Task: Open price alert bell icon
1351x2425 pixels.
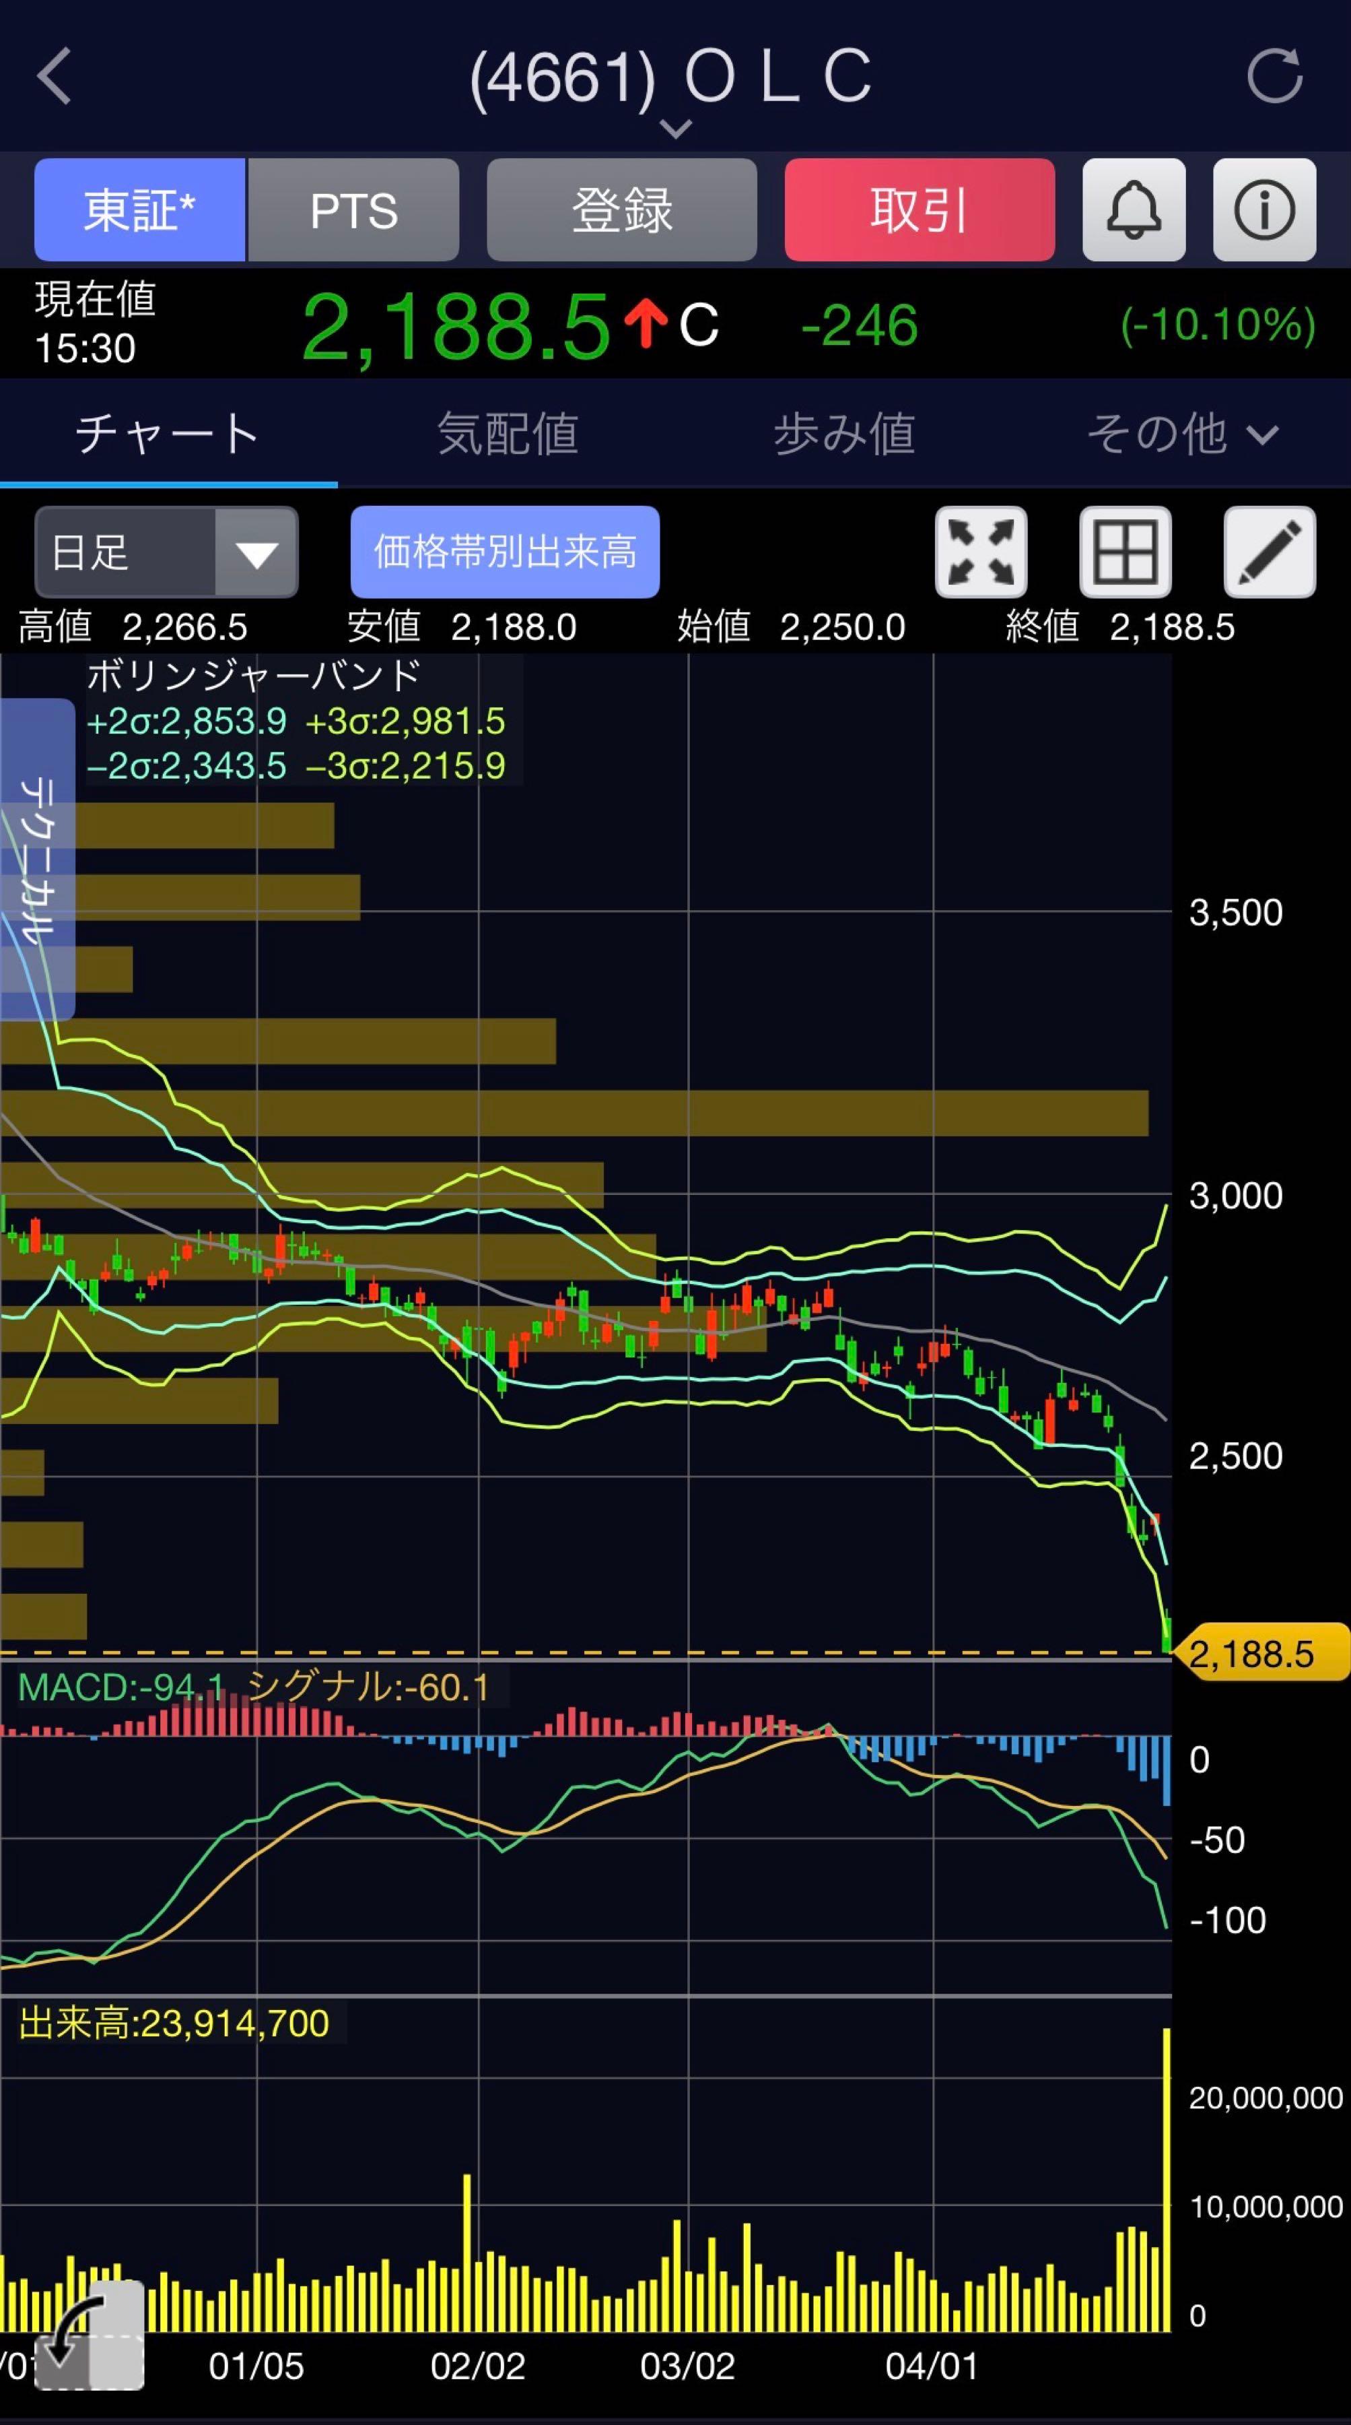Action: 1133,210
